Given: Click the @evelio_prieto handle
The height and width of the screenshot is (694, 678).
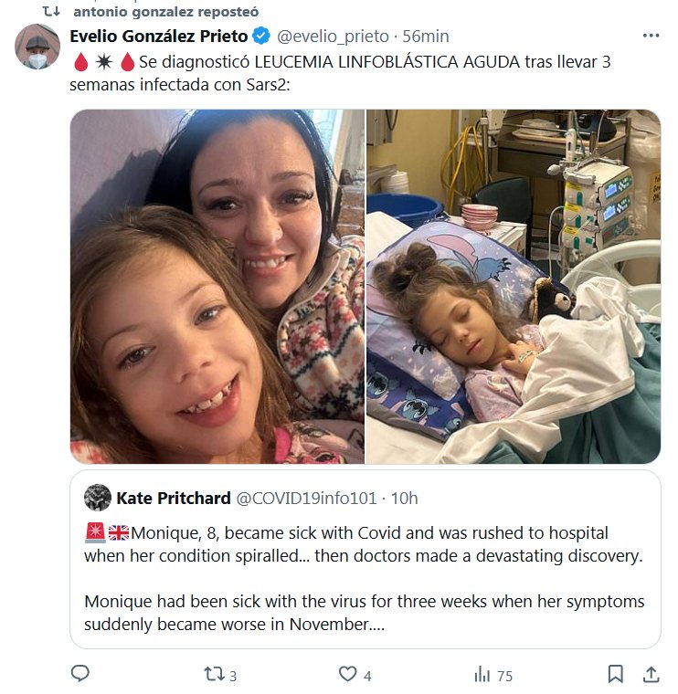Looking at the screenshot, I should tap(332, 37).
